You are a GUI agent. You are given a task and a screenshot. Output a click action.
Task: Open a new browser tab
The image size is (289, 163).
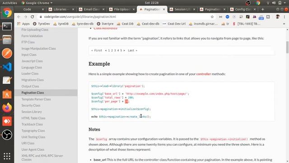pos(263,9)
